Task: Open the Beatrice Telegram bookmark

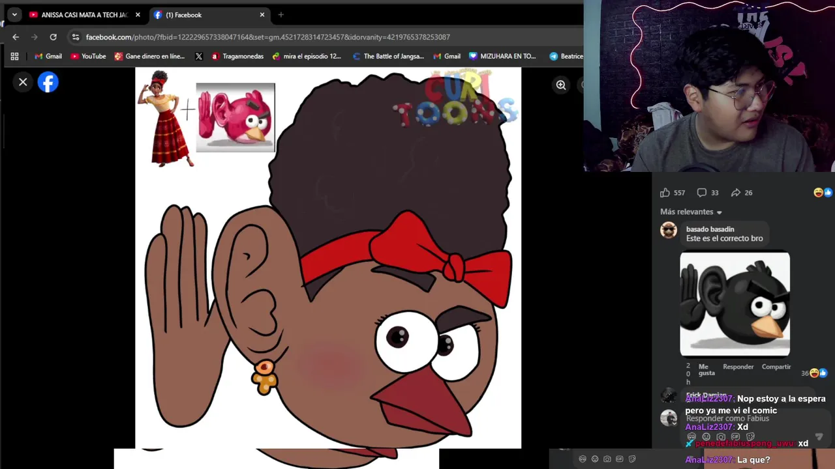Action: click(x=566, y=56)
